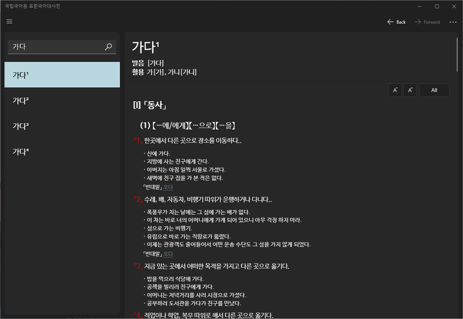Expand the (1) 【…에/에게】 sense group
Image resolution: width=463 pixels, height=319 pixels.
187,126
